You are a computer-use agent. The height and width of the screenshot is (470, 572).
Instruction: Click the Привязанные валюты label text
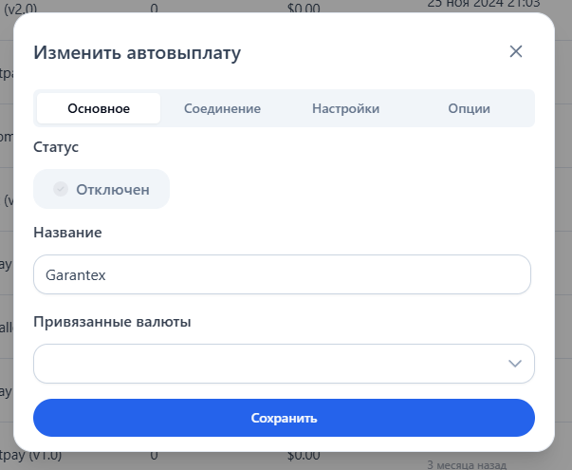click(x=112, y=322)
